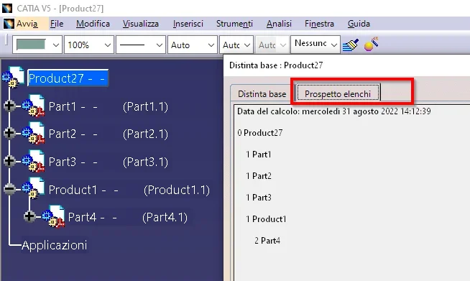The height and width of the screenshot is (281, 470).
Task: Expand the Part1 tree node
Action: 9,106
